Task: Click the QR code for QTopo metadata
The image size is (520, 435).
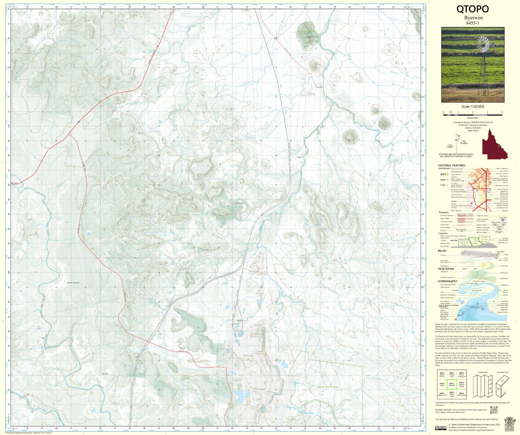Action: 494,410
